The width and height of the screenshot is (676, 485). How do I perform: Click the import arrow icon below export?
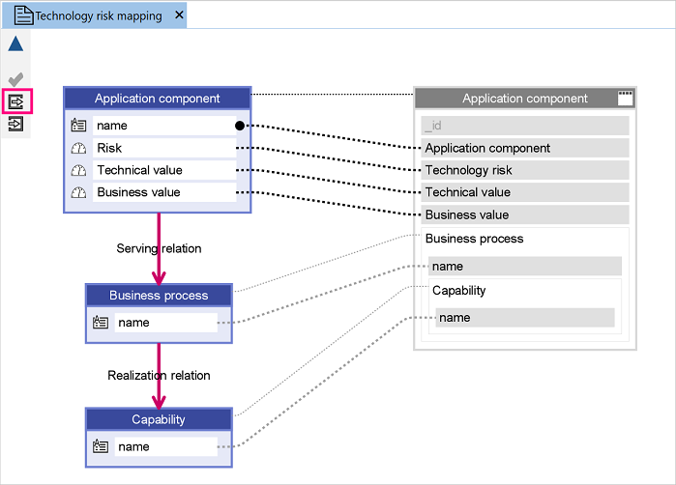click(x=15, y=125)
